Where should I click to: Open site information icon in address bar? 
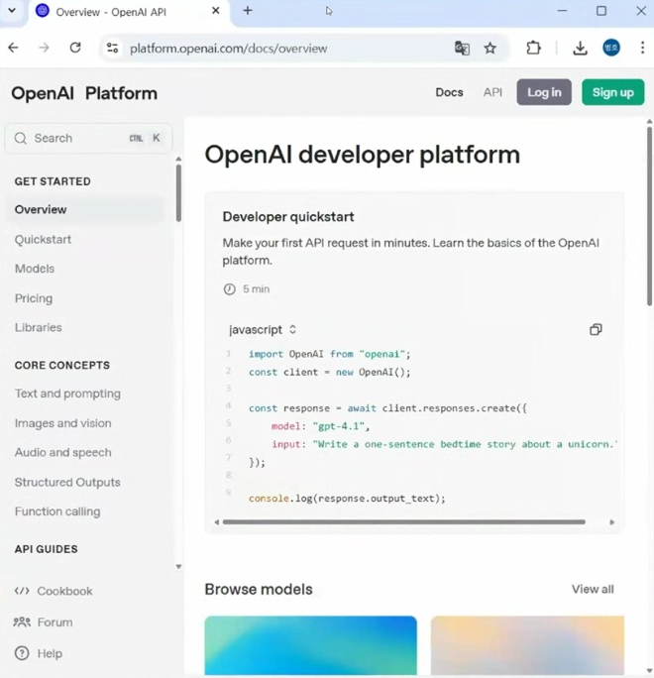click(x=112, y=48)
